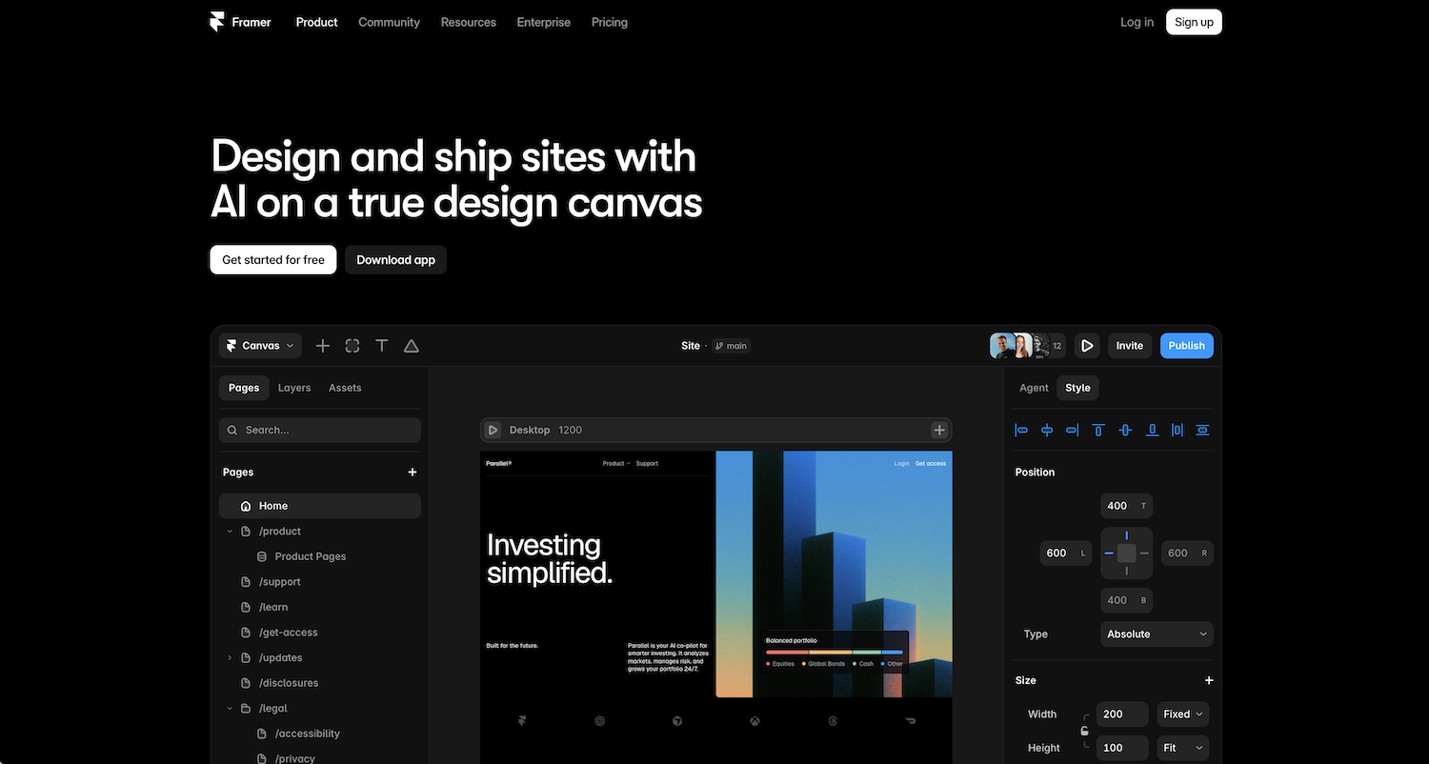Go to Enterprise in the top navbar
Image resolution: width=1429 pixels, height=764 pixels.
(543, 22)
